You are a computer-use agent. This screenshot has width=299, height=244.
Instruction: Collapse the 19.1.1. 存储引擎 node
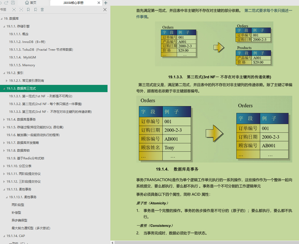(4, 27)
